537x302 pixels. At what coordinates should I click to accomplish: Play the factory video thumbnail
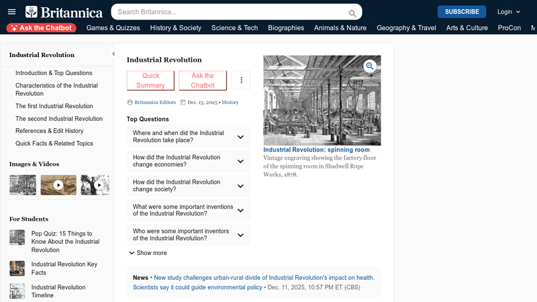point(58,185)
